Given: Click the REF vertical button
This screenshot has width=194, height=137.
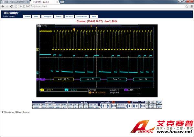Looking at the screenshot, I should [x=97, y=107].
